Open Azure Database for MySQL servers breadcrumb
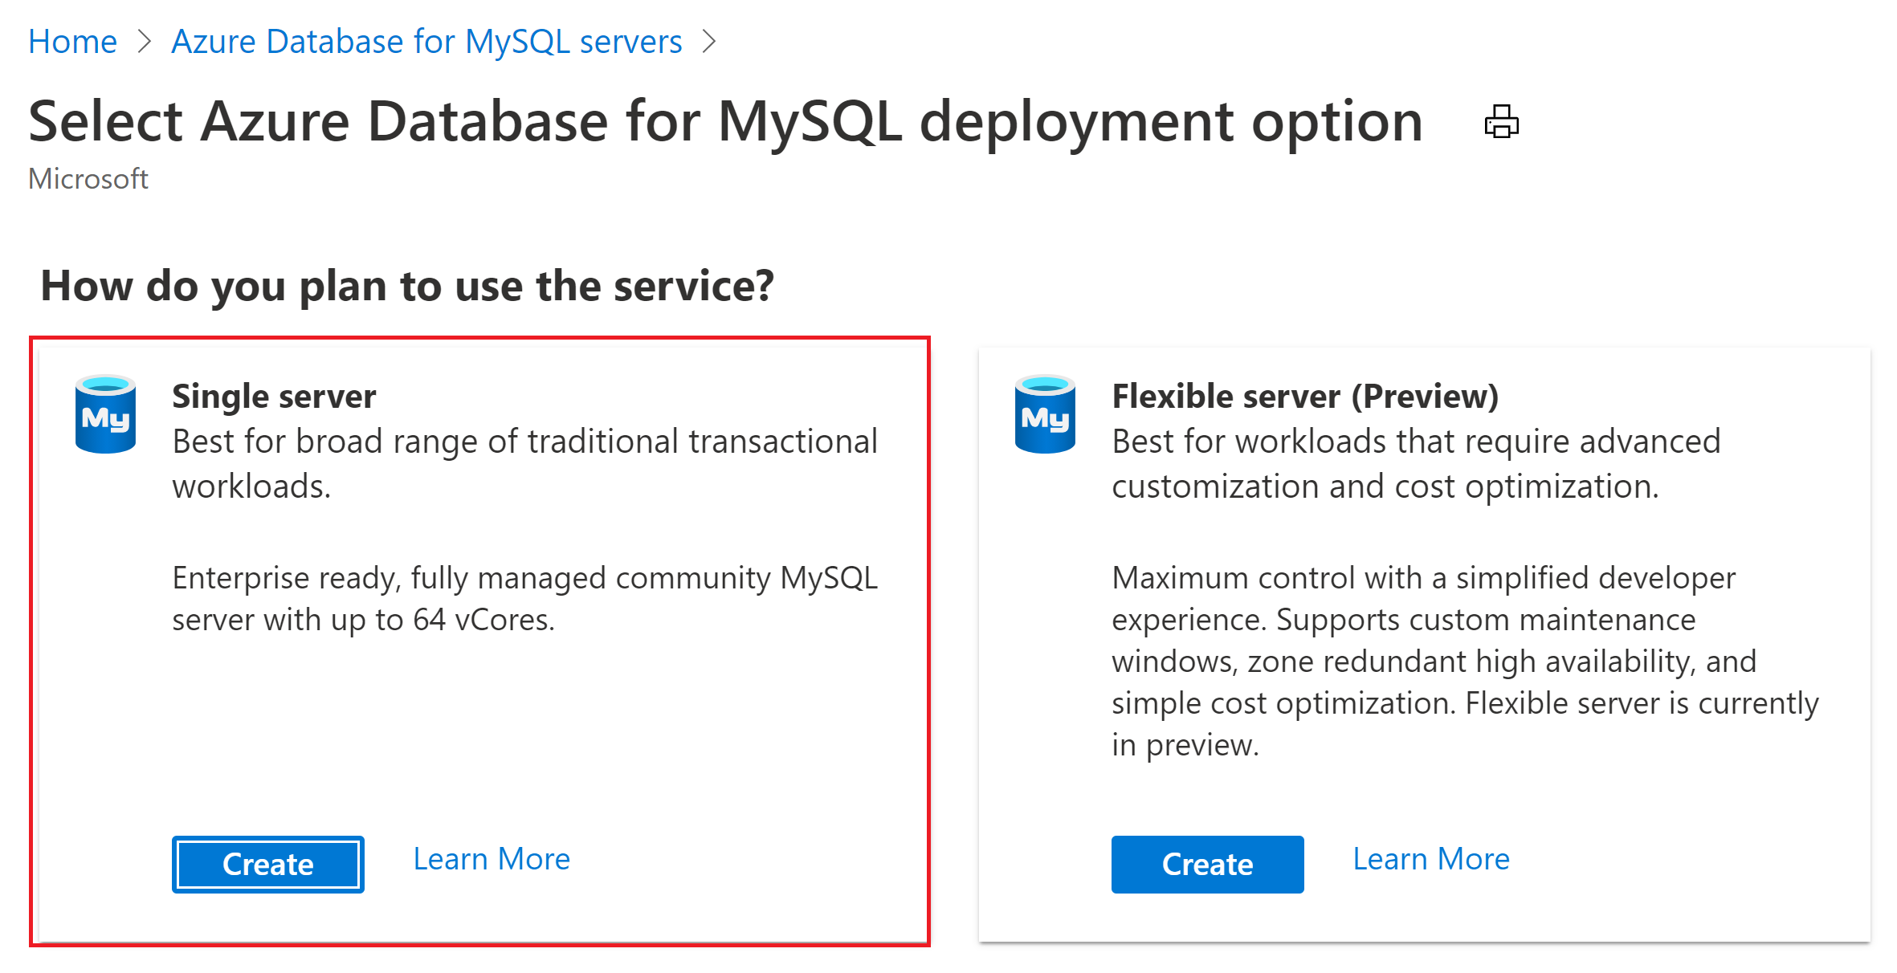 [x=426, y=42]
